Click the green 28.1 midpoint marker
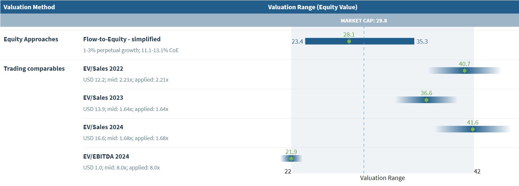 click(x=349, y=41)
